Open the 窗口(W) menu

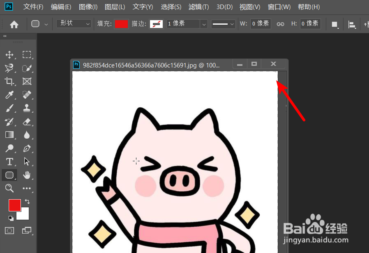(x=279, y=7)
